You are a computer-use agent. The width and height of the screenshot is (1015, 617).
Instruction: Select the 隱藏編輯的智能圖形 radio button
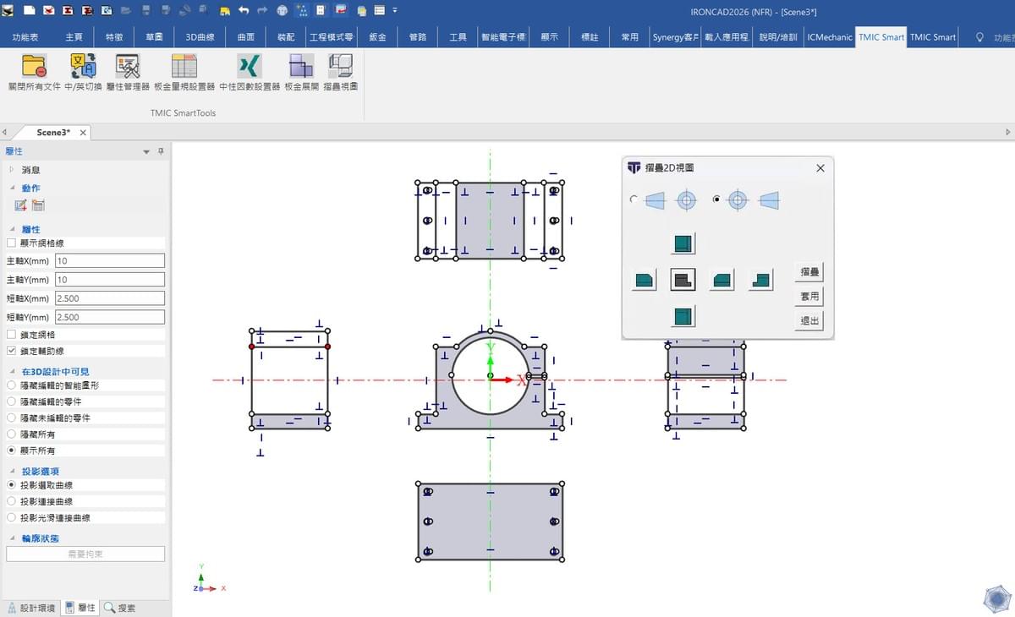click(x=12, y=385)
